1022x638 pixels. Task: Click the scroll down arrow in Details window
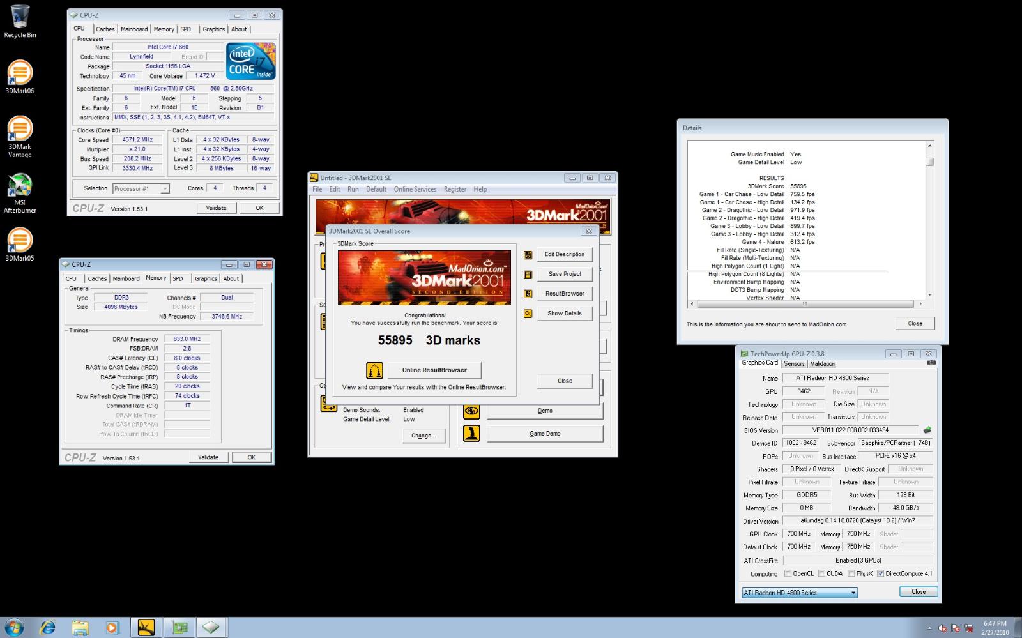click(x=929, y=295)
